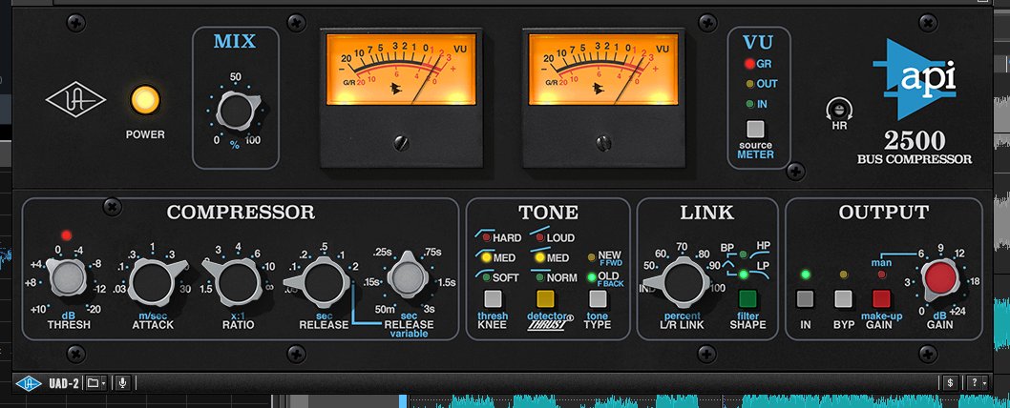Toggle the amber POWER lamp
The width and height of the screenshot is (1010, 408).
click(x=145, y=100)
